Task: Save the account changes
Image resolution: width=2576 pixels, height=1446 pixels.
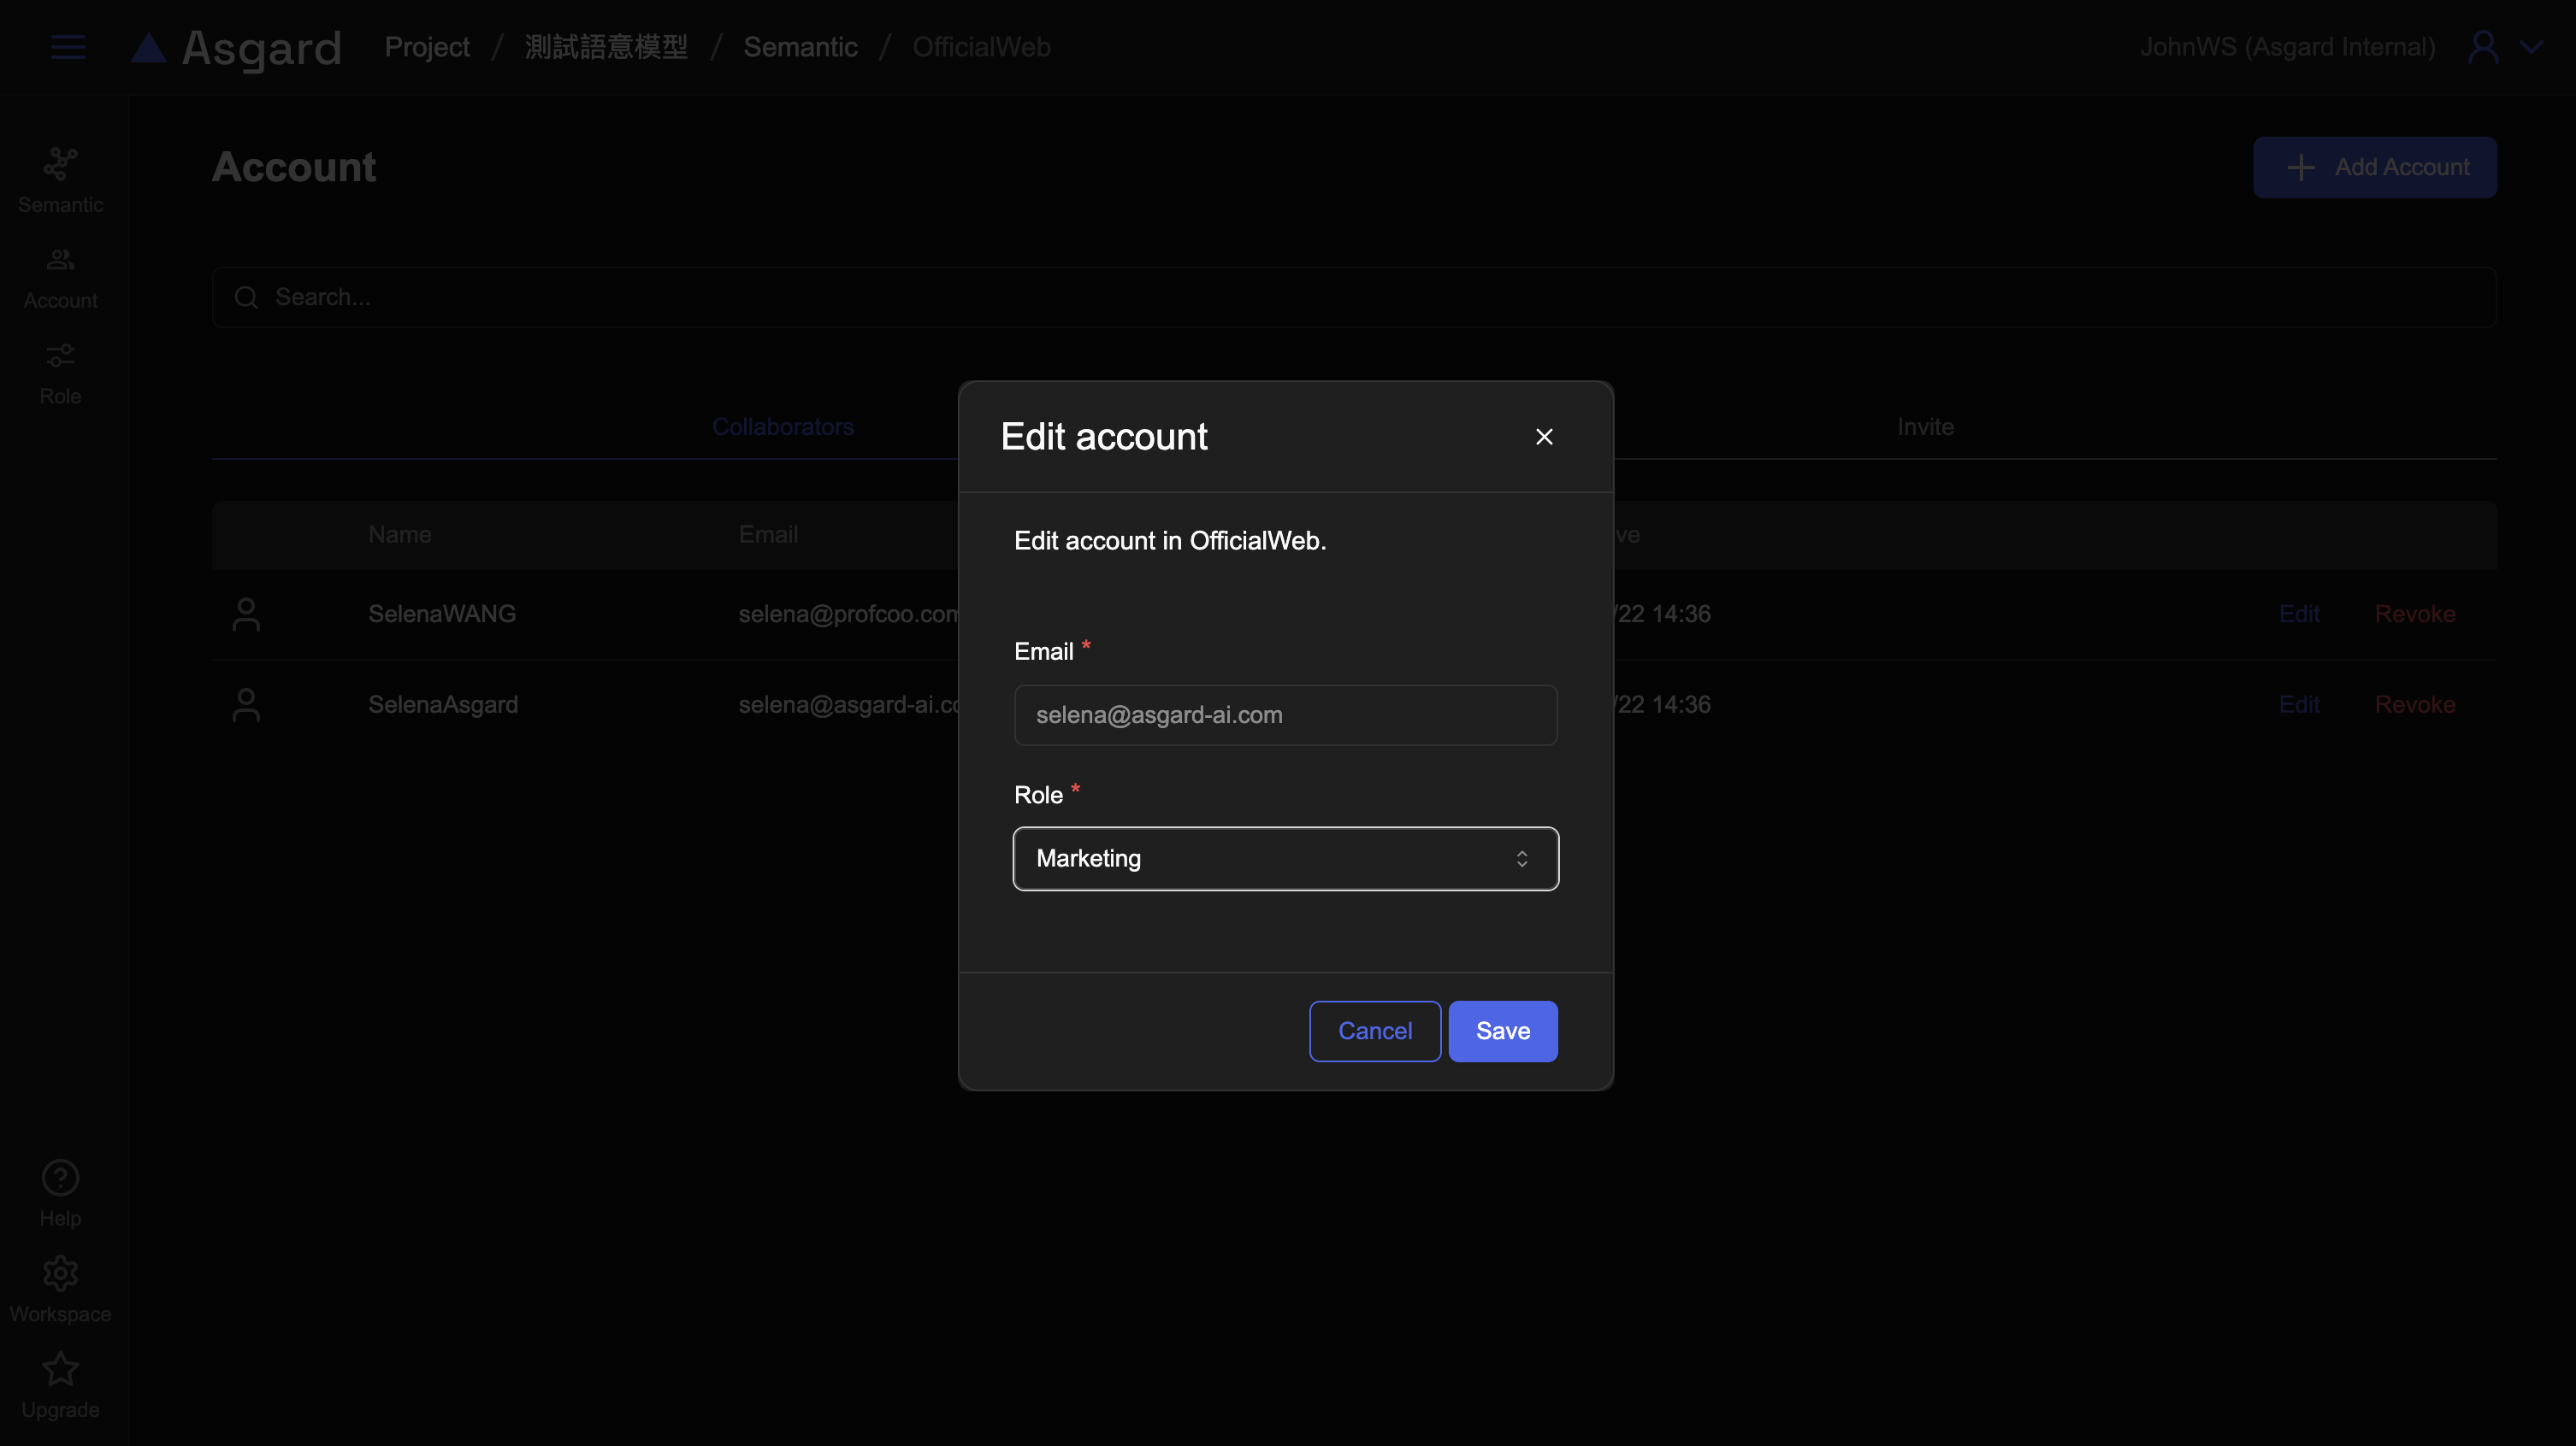Action: coord(1502,1032)
